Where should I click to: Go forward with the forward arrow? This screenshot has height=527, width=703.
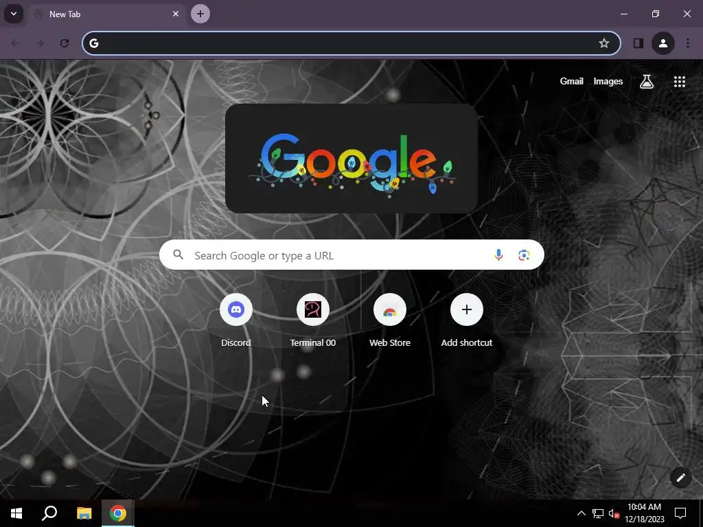point(40,43)
